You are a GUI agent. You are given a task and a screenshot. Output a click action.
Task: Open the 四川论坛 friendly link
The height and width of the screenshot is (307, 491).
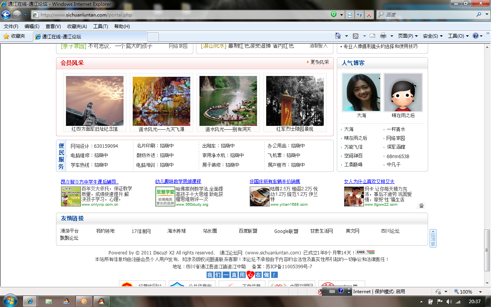tap(390, 231)
